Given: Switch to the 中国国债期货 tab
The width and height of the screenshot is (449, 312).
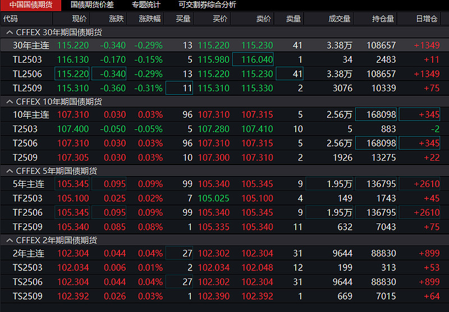Looking at the screenshot, I should [x=31, y=5].
